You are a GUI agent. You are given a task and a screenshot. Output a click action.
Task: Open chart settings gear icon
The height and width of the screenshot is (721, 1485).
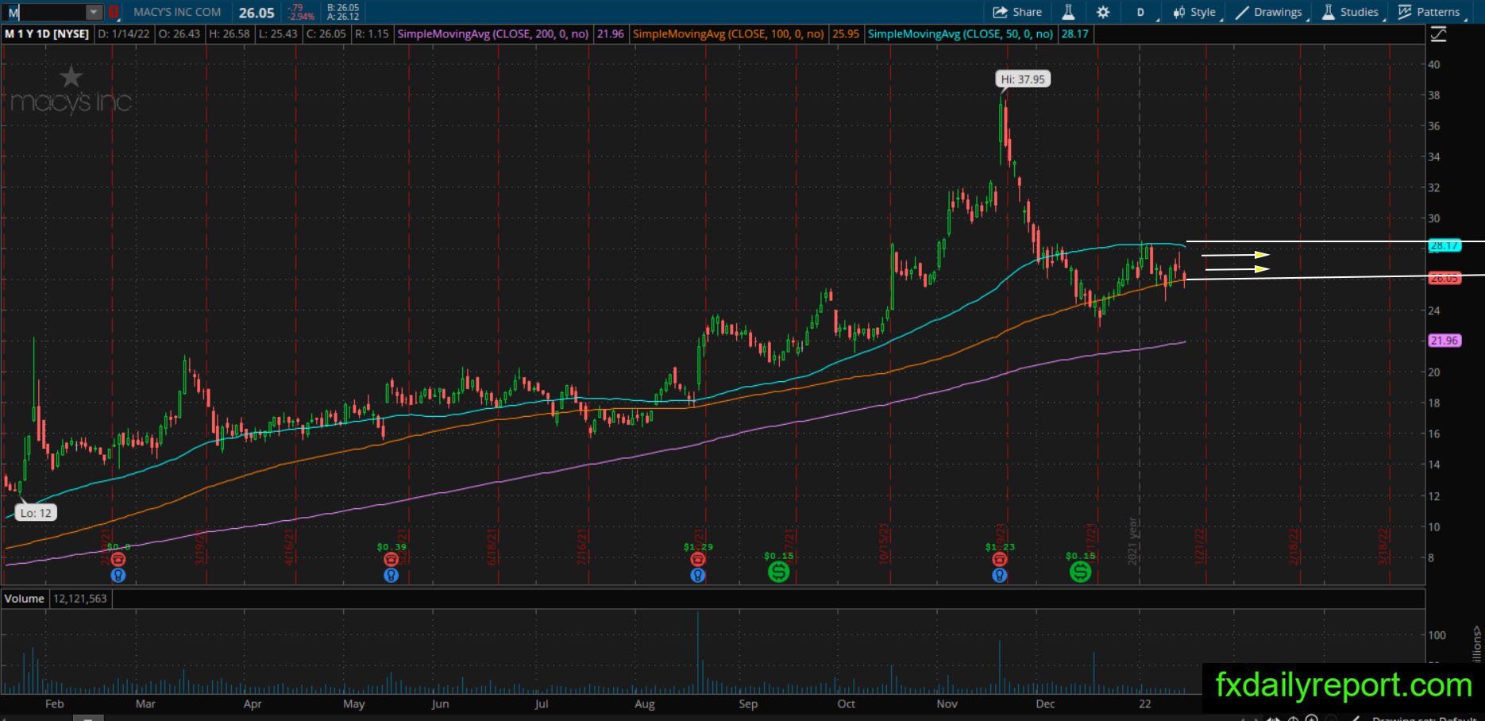[x=1103, y=12]
